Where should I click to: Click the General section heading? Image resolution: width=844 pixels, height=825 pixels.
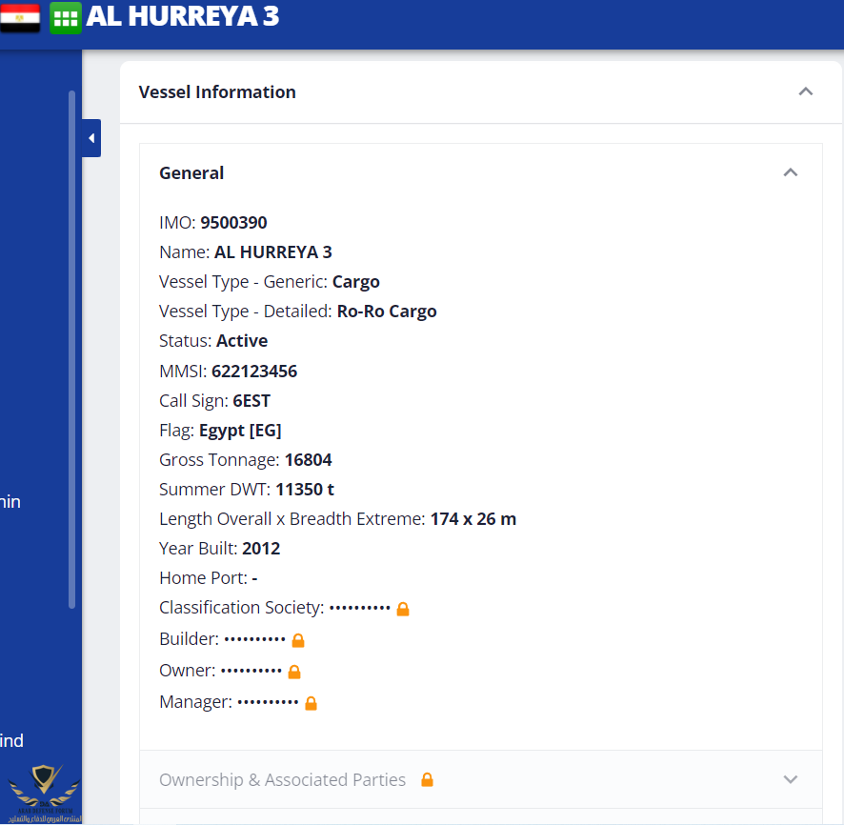(191, 173)
